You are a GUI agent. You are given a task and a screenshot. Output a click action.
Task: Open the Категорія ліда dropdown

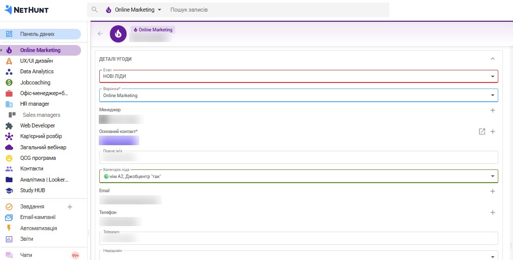(298, 176)
